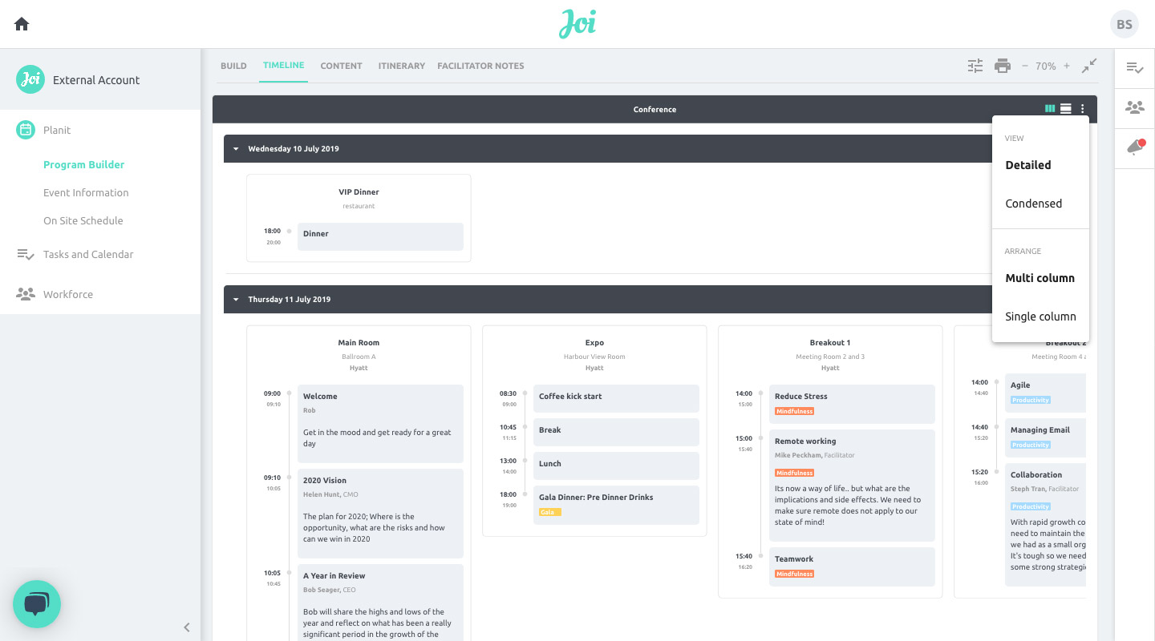The height and width of the screenshot is (641, 1155).
Task: Click VIP Dinner column heading
Action: (x=359, y=192)
